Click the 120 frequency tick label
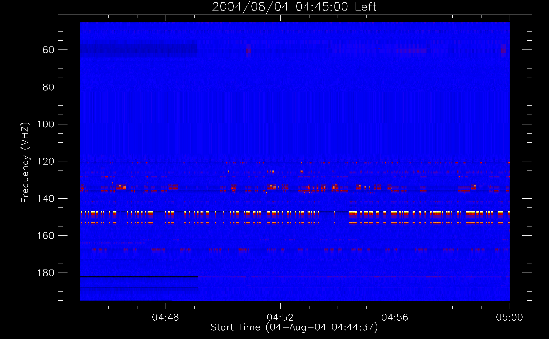The height and width of the screenshot is (339, 549). click(45, 161)
